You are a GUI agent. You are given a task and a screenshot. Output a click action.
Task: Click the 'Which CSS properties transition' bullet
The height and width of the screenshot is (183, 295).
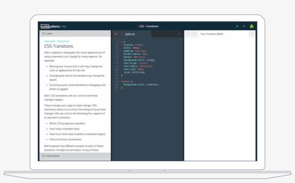pos(67,124)
